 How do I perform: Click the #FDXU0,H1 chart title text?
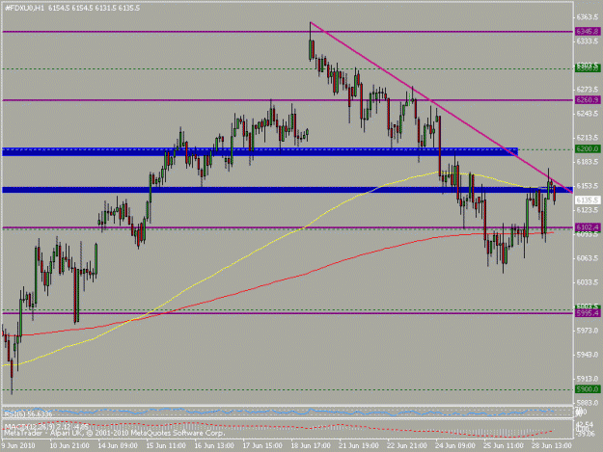click(24, 8)
